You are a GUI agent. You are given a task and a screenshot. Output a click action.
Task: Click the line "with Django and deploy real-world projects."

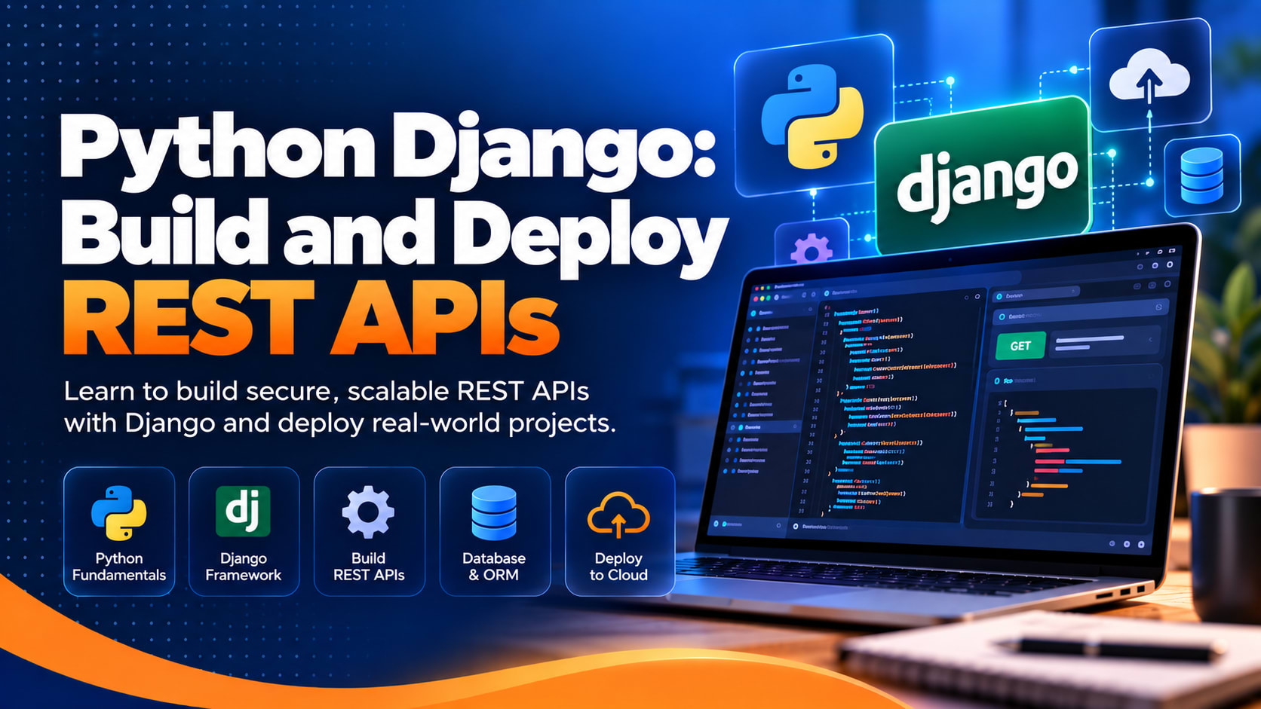[x=340, y=423]
